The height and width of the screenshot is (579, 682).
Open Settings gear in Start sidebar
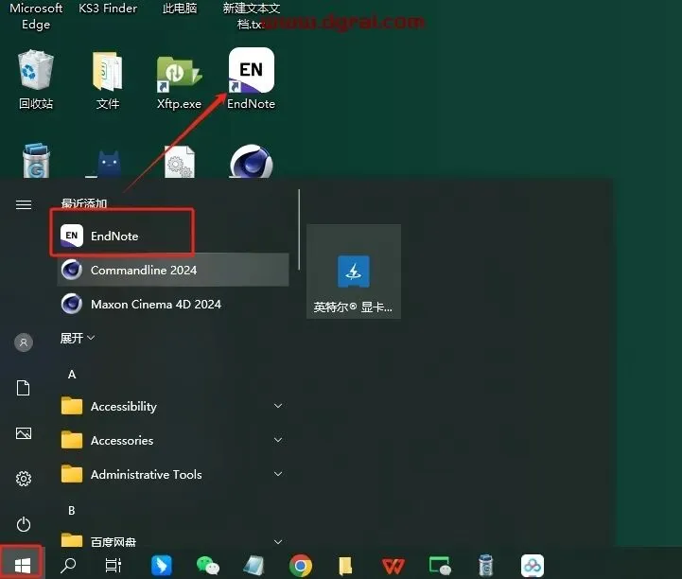[x=24, y=479]
